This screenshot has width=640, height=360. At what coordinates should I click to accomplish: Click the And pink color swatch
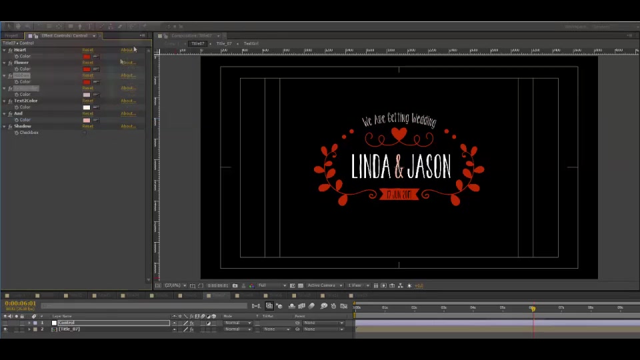[87, 120]
